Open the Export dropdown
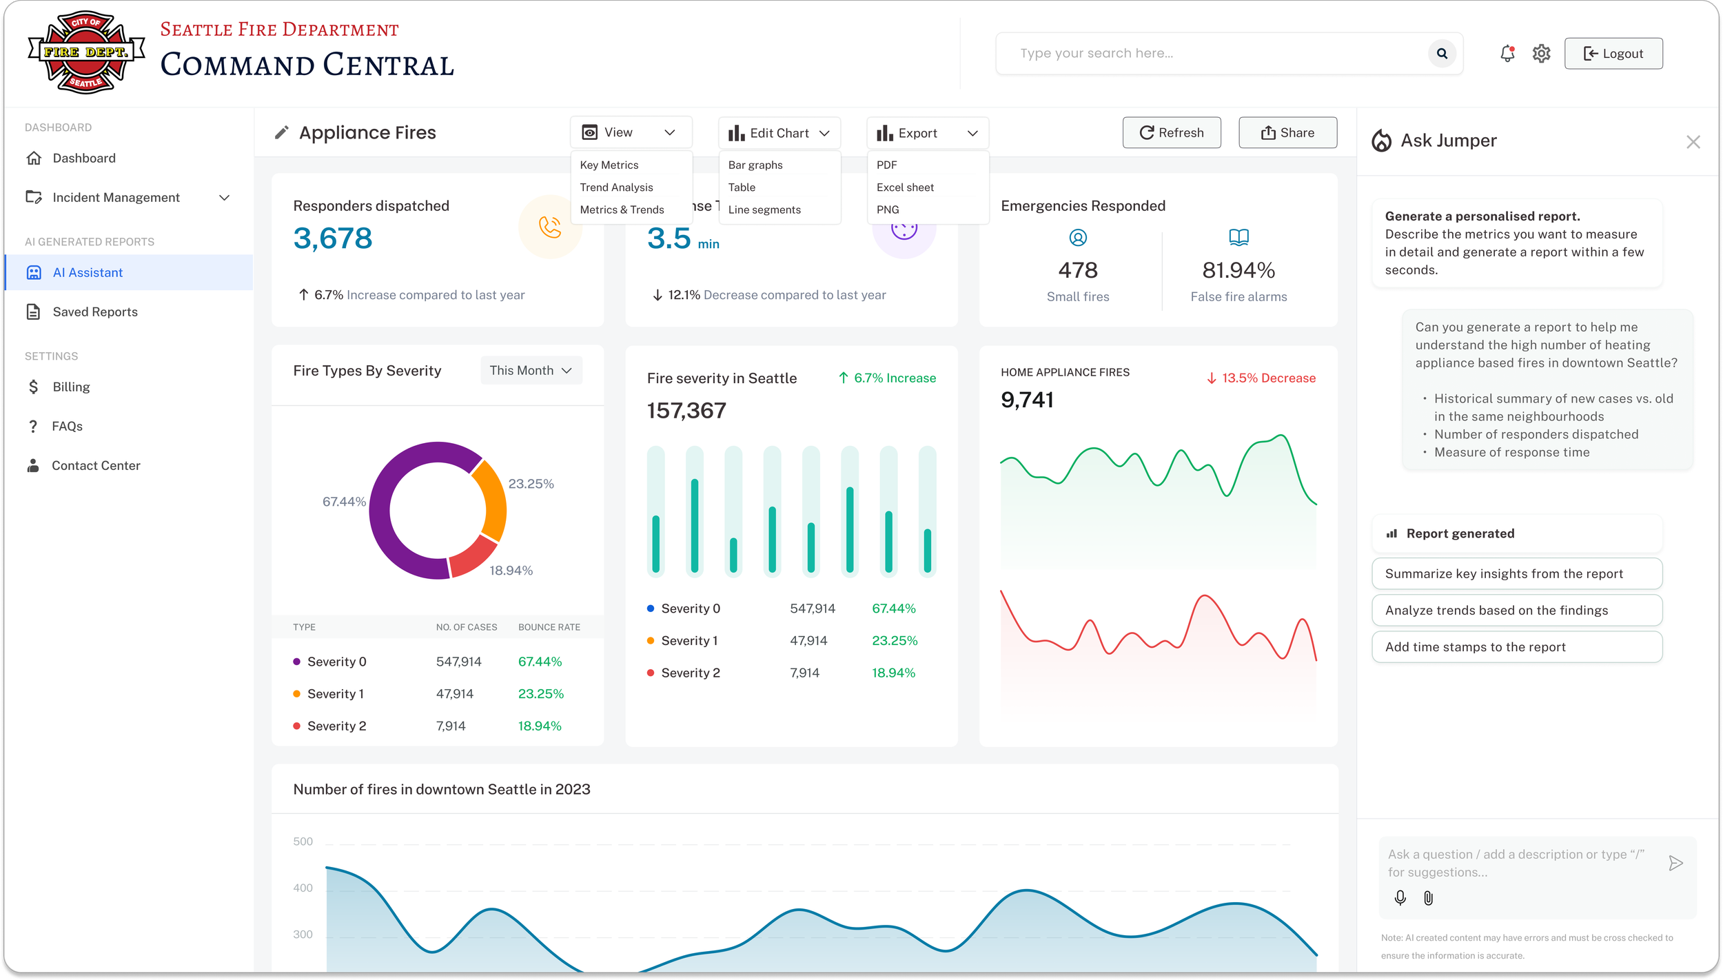This screenshot has height=980, width=1723. coord(927,133)
